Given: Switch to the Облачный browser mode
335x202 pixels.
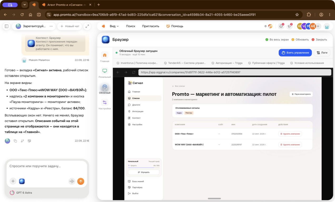Looking at the screenshot, I should [x=105, y=89].
